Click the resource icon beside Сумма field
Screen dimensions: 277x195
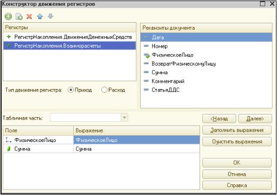point(8,149)
